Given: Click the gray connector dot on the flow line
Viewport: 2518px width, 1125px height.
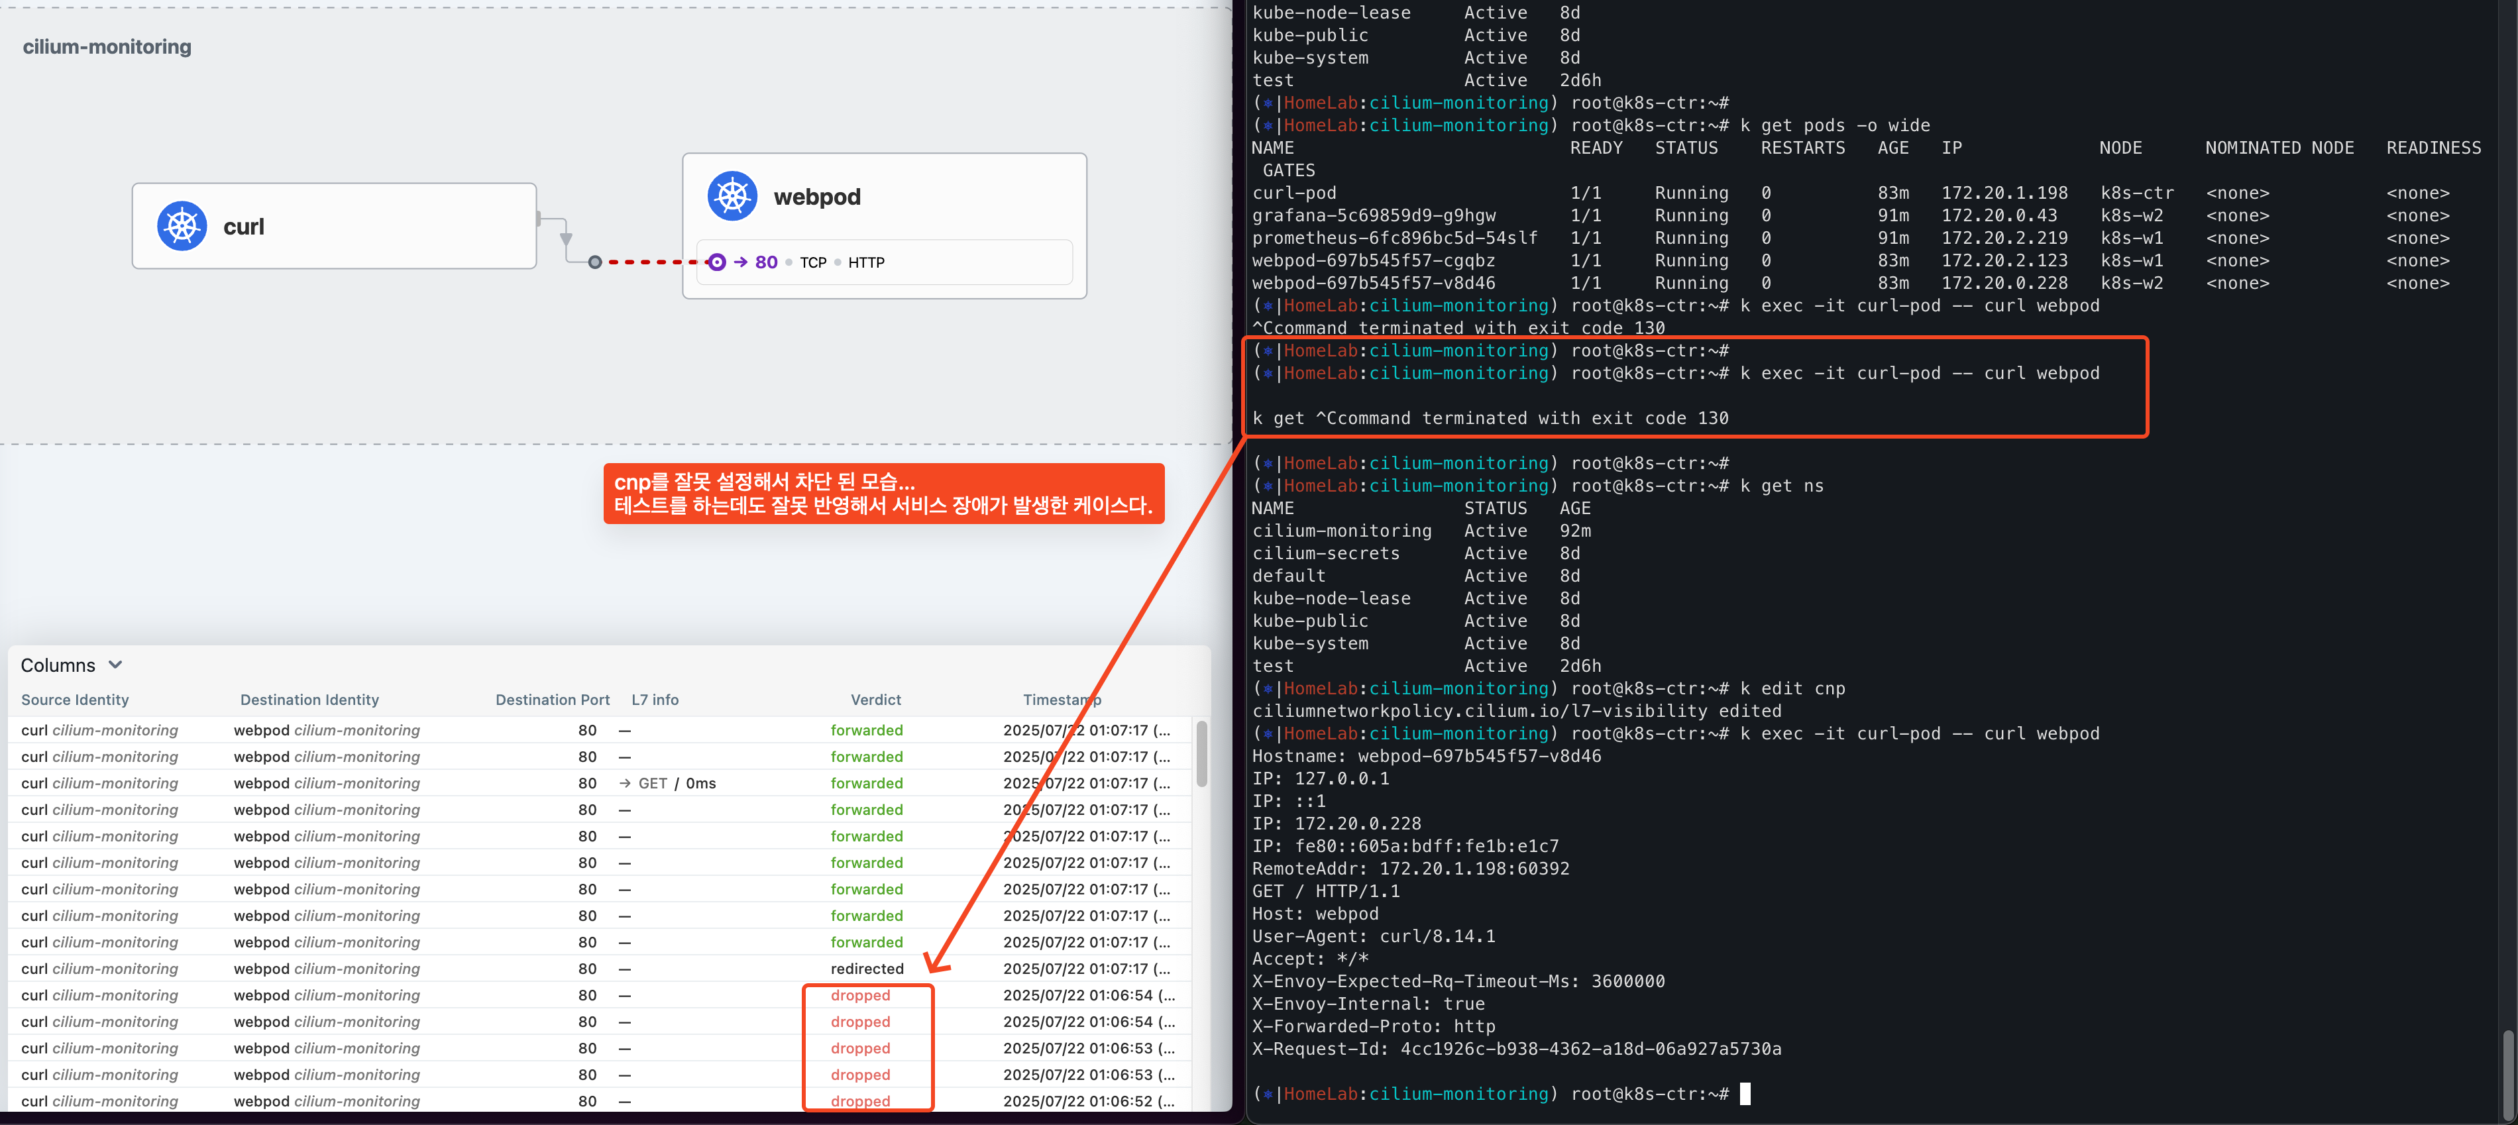Looking at the screenshot, I should tap(594, 262).
